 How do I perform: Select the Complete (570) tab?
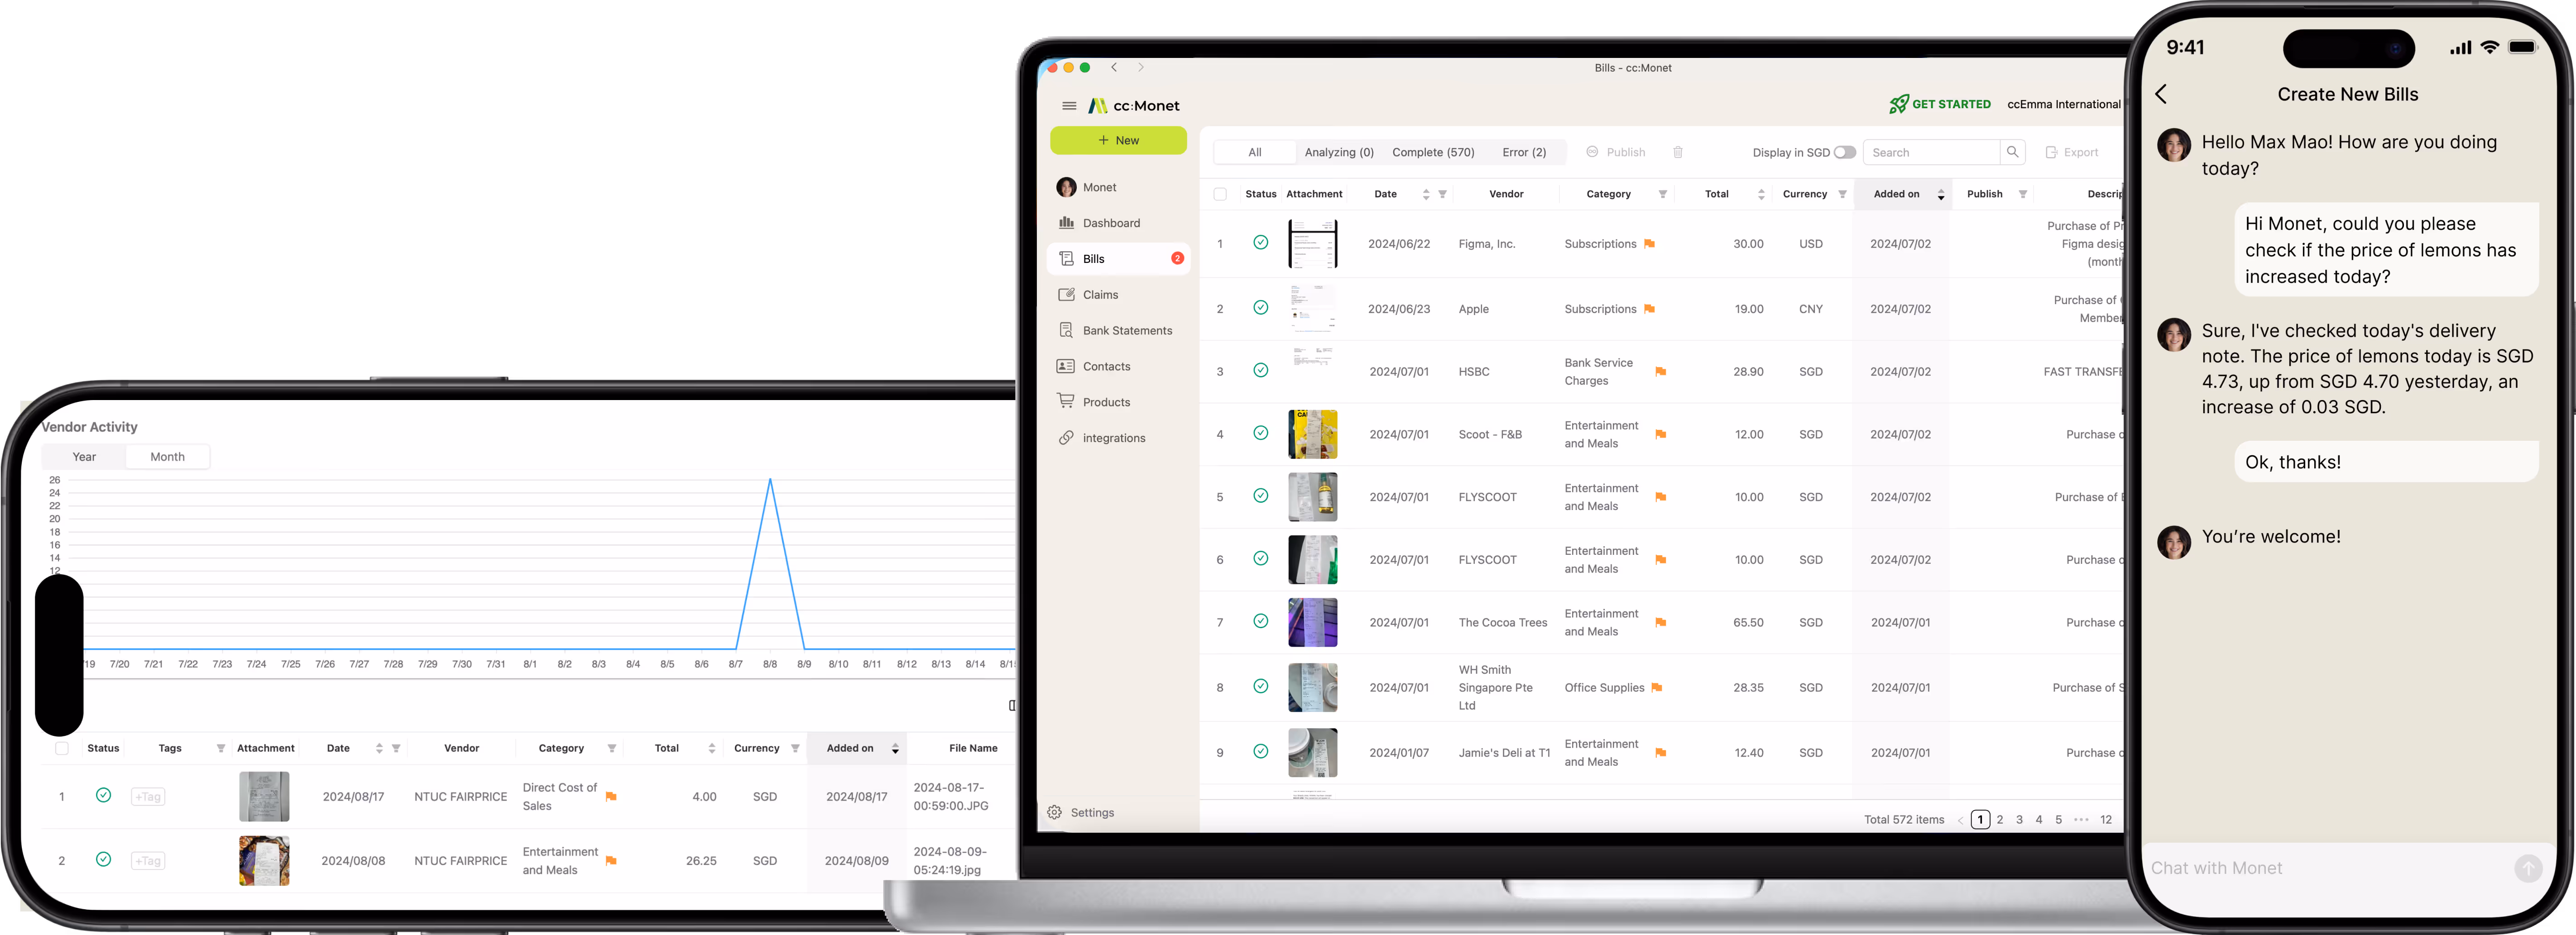1433,152
